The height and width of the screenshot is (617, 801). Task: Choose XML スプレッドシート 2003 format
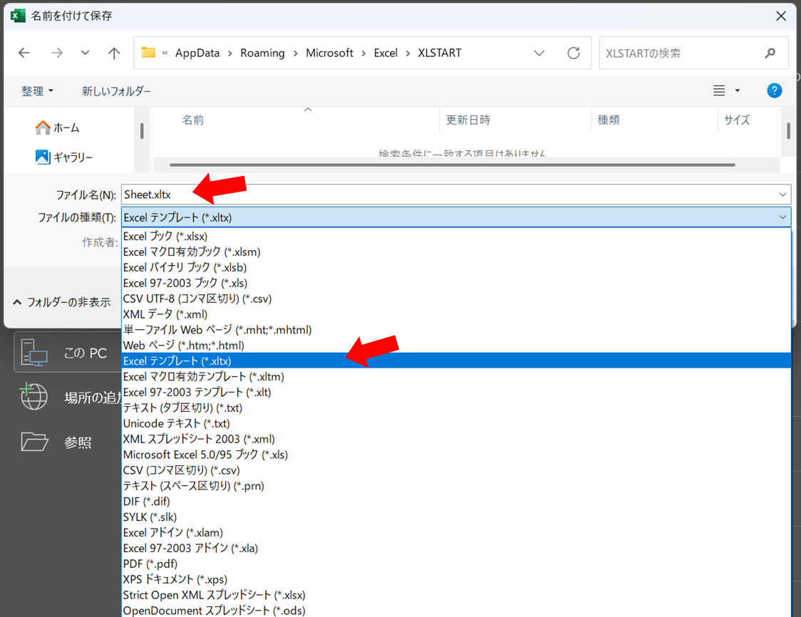pyautogui.click(x=455, y=439)
